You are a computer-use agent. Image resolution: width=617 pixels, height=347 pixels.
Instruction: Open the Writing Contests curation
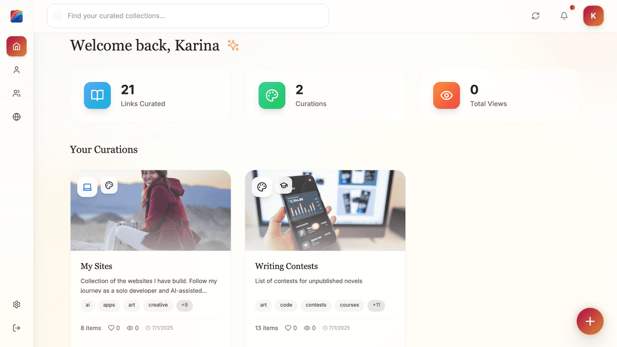pos(286,266)
